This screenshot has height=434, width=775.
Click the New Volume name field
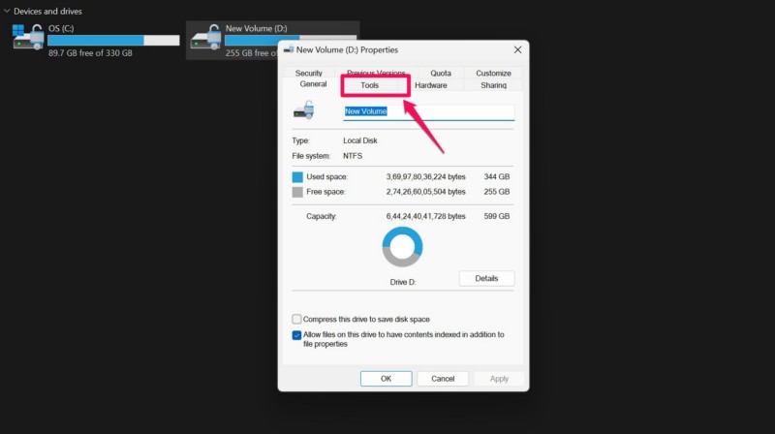(x=428, y=111)
